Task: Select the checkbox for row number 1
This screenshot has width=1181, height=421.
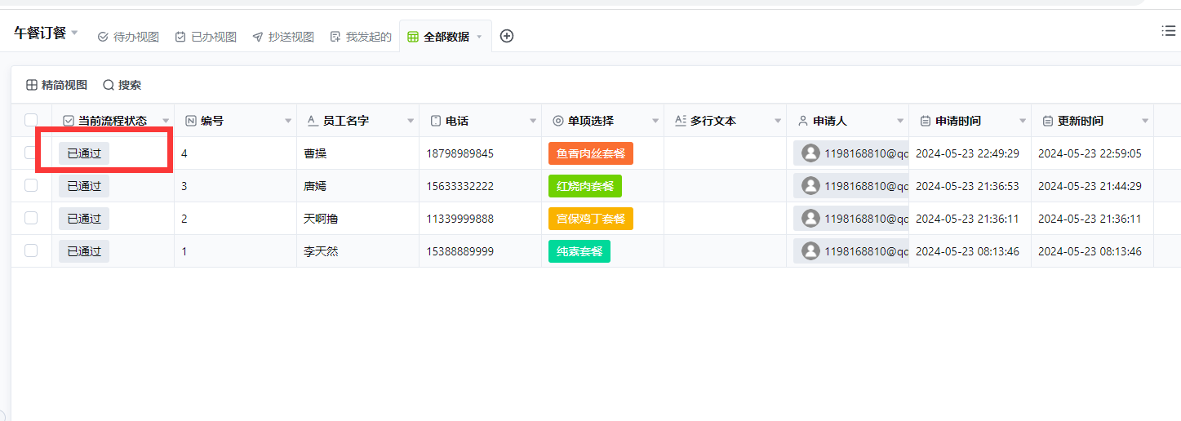Action: coord(31,250)
